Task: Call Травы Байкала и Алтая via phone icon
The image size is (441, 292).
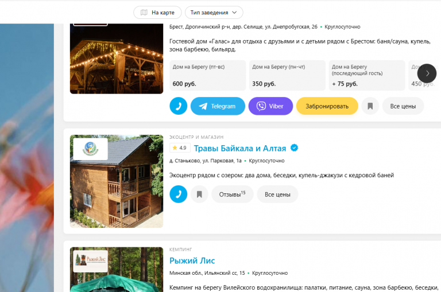Action: 179,194
